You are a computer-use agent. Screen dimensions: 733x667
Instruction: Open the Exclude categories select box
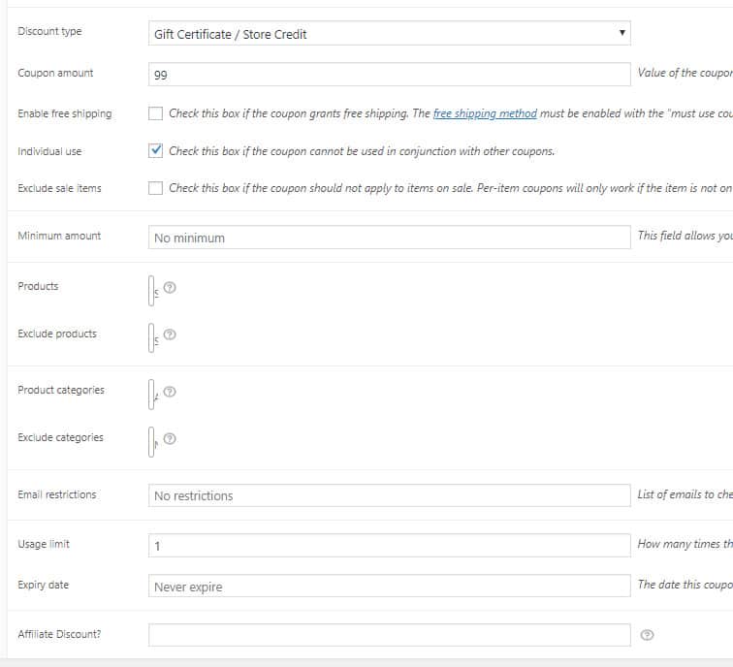[x=152, y=440]
